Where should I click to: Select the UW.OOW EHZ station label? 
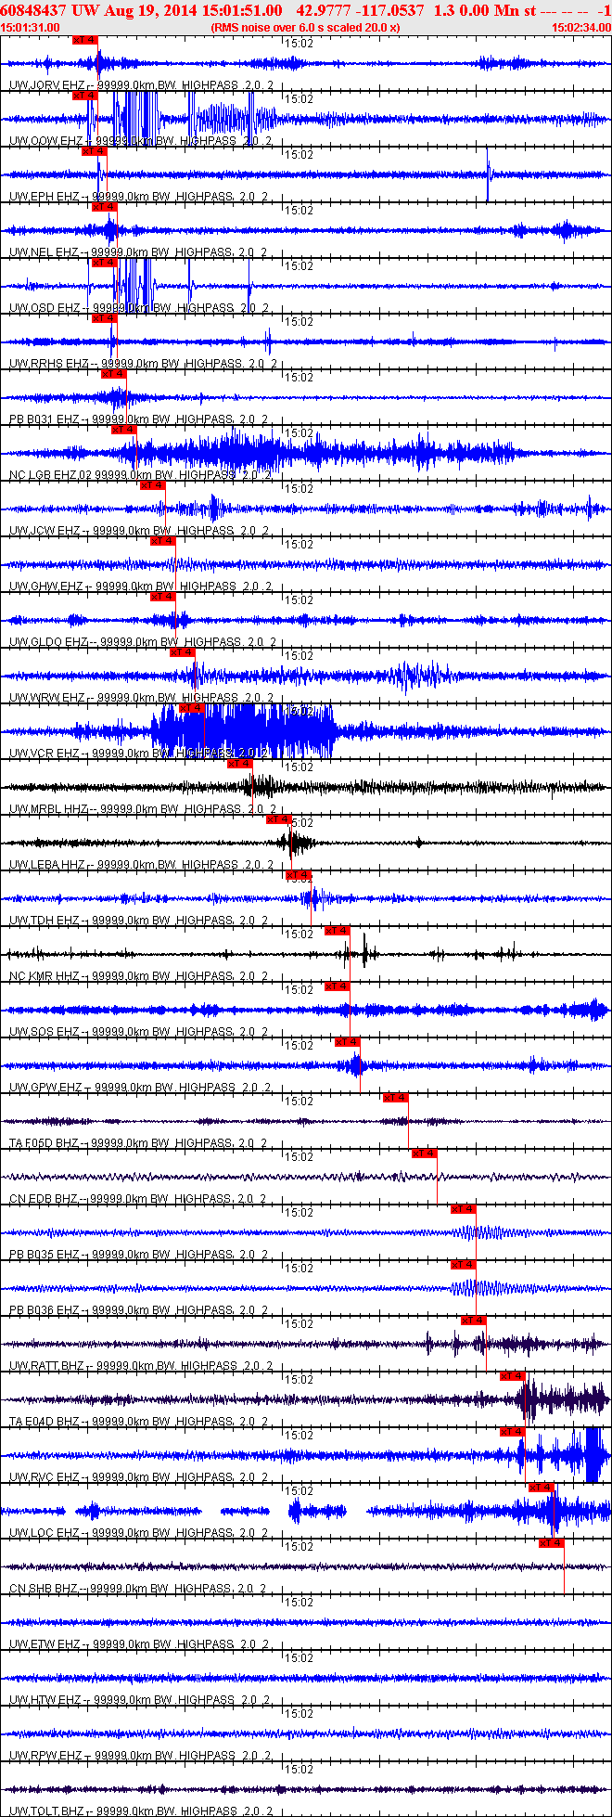click(45, 141)
